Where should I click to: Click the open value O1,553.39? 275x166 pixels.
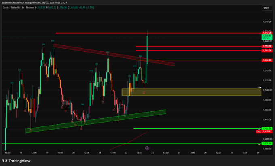point(40,8)
